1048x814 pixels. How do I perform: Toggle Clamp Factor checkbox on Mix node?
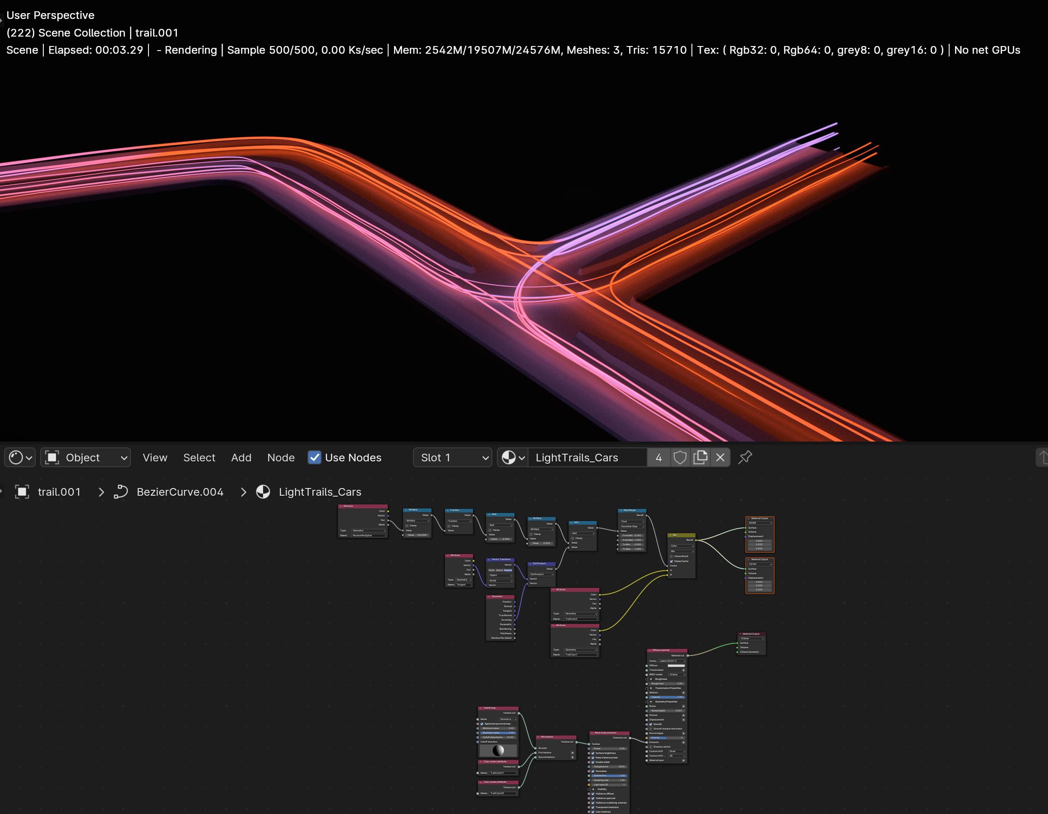pyautogui.click(x=671, y=561)
